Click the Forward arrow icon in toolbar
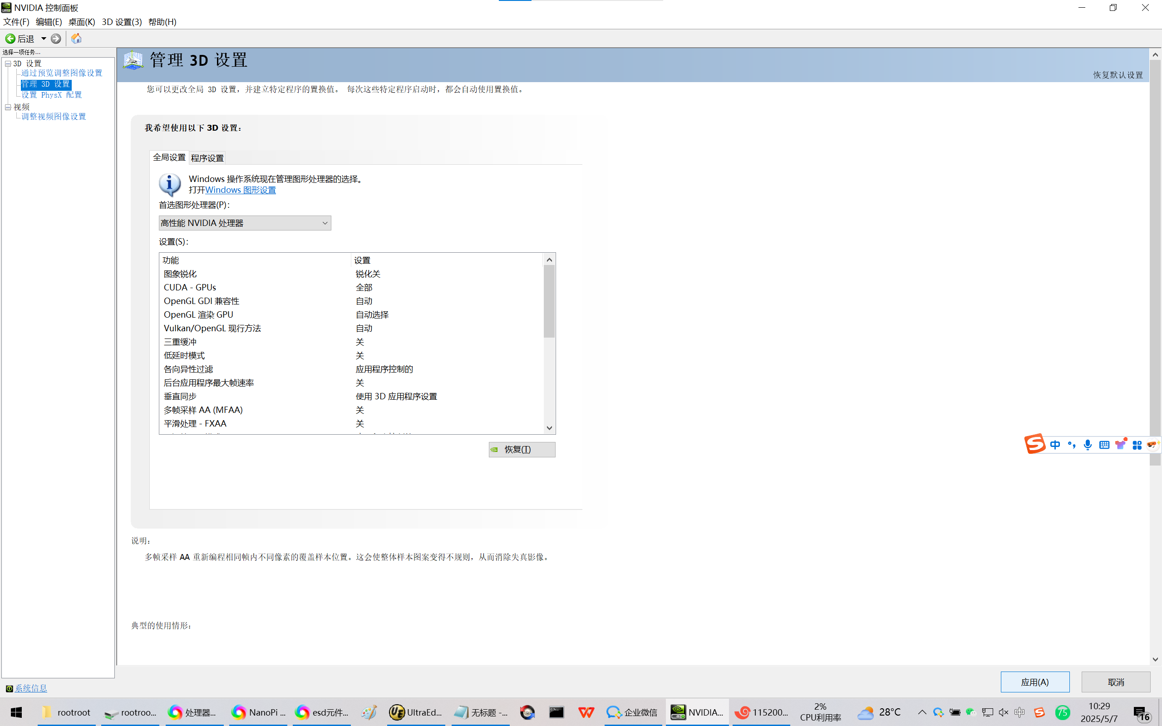This screenshot has width=1162, height=726. (x=56, y=39)
